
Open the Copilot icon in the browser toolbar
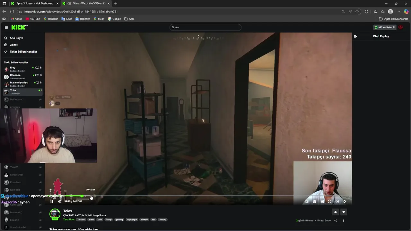coord(406,12)
